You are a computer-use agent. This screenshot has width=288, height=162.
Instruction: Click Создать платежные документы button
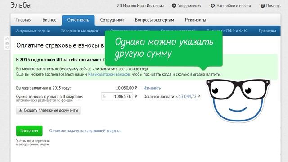click(48, 110)
